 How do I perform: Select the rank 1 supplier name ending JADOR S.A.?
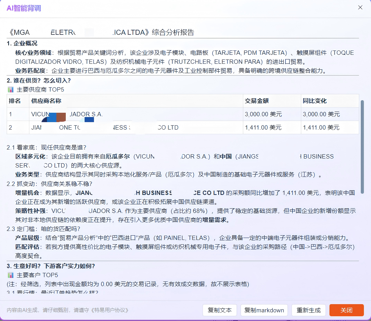tap(67, 114)
